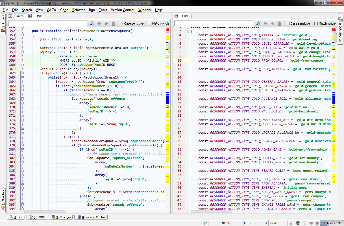The image size is (344, 226).
Task: Open the Project tool window
Action: point(3,25)
